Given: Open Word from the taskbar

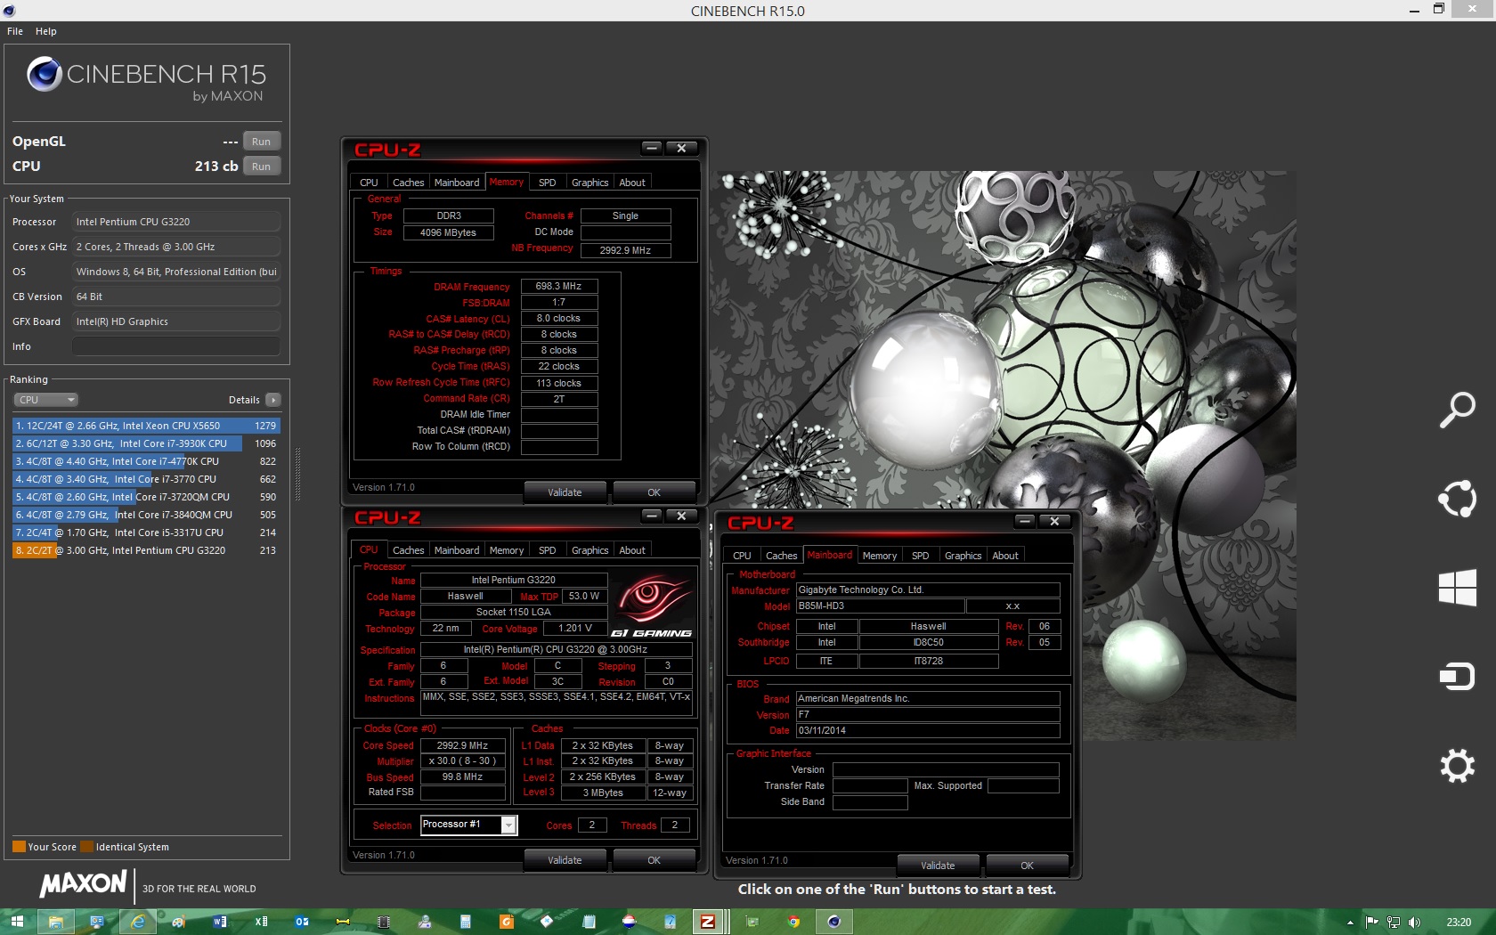Looking at the screenshot, I should coord(219,922).
